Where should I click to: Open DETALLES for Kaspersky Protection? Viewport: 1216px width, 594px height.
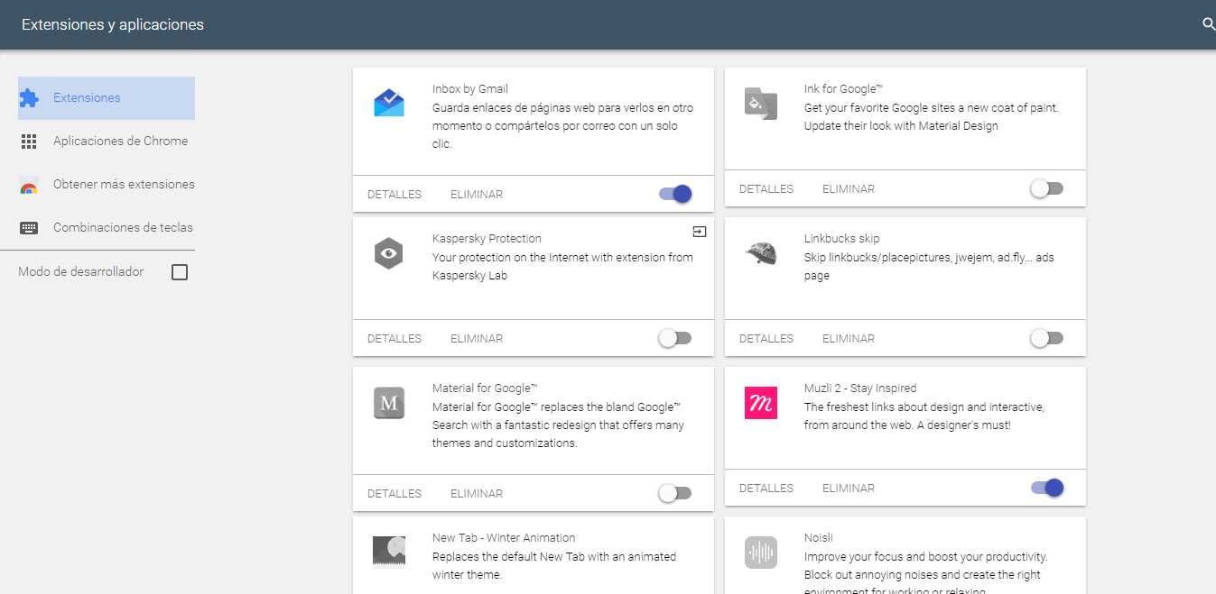click(x=395, y=338)
